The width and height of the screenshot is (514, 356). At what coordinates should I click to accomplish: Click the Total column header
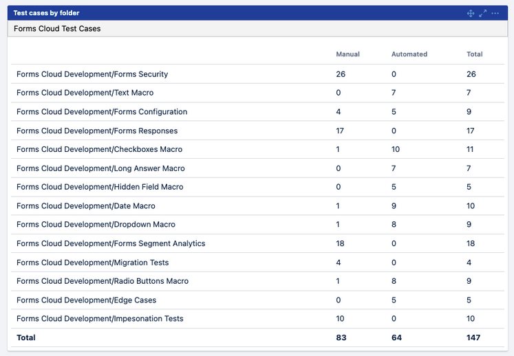(474, 54)
